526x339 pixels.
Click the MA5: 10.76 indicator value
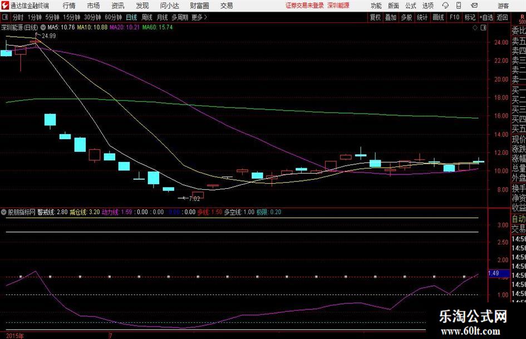(61, 27)
